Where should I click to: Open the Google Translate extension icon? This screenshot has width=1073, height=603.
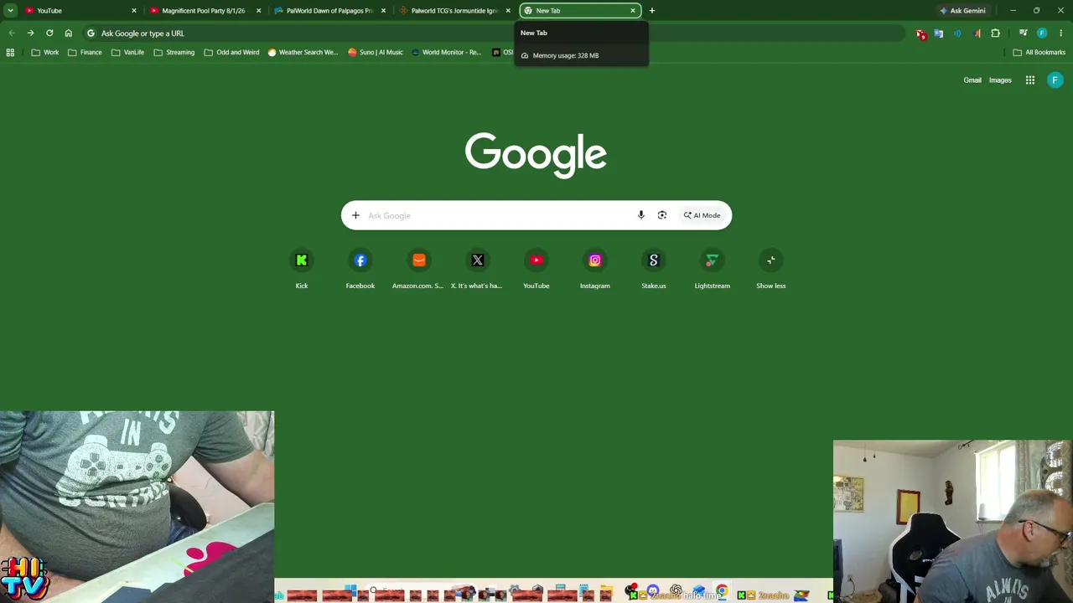[939, 33]
